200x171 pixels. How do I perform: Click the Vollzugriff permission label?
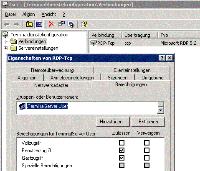point(31,143)
